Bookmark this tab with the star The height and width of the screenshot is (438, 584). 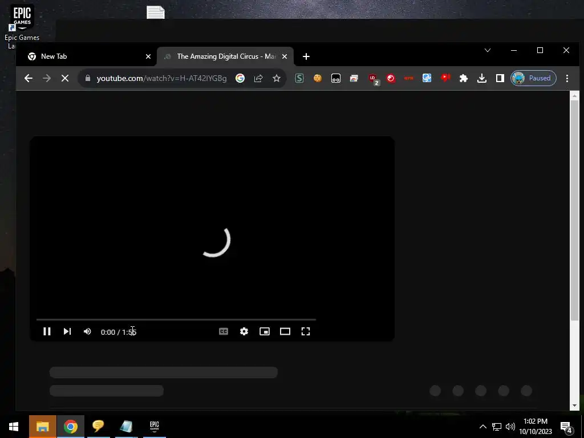(x=277, y=78)
